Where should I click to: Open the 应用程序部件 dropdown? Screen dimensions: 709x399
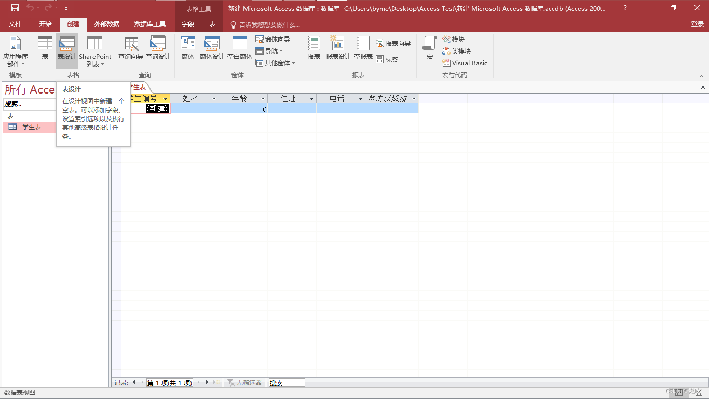[16, 52]
